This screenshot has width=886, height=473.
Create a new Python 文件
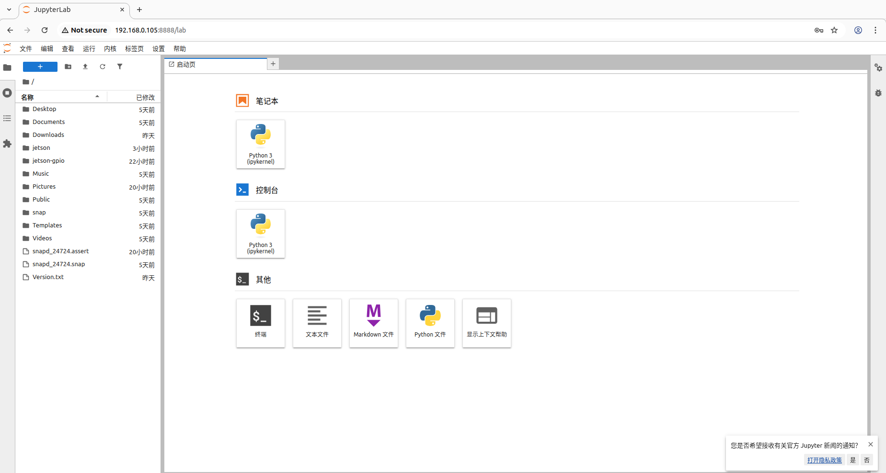[x=430, y=323]
